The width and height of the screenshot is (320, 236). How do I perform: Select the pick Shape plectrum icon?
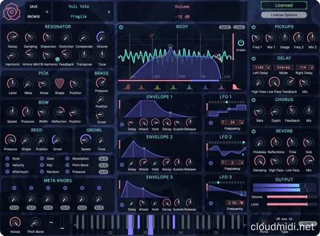[59, 83]
